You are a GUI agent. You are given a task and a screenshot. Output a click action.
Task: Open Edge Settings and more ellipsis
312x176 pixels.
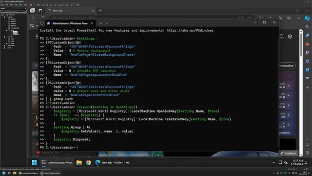(x=298, y=18)
